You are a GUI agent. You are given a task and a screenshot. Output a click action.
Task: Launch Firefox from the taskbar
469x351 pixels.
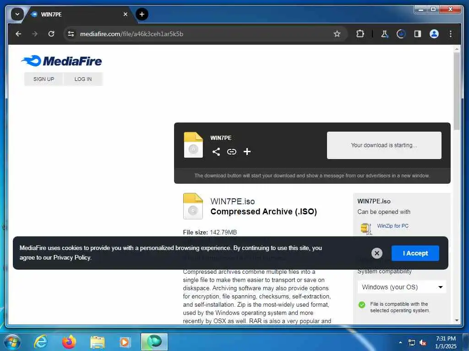(69, 342)
